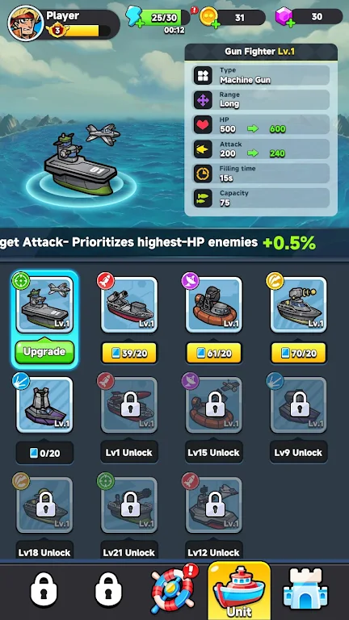The width and height of the screenshot is (349, 620).
Task: Open the castle base tab
Action: coord(305,589)
